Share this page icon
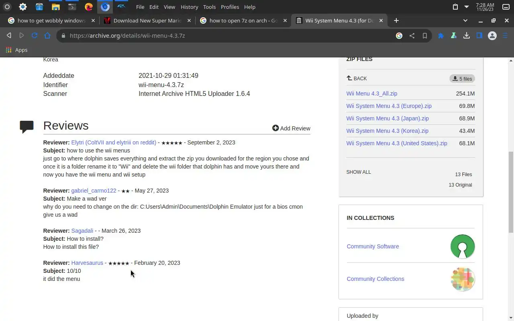This screenshot has width=514, height=321. (412, 36)
